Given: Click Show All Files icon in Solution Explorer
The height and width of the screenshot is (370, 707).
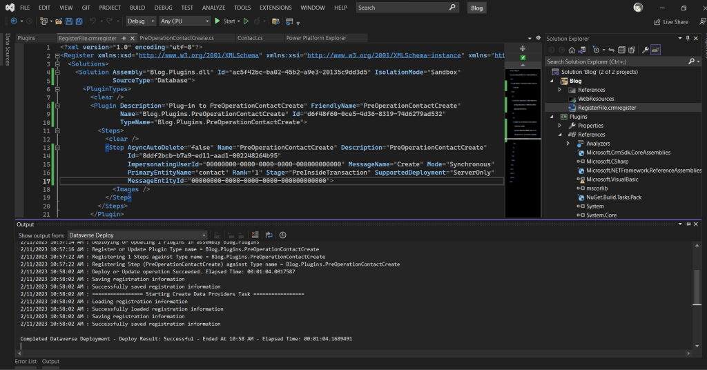Looking at the screenshot, I should pyautogui.click(x=632, y=50).
